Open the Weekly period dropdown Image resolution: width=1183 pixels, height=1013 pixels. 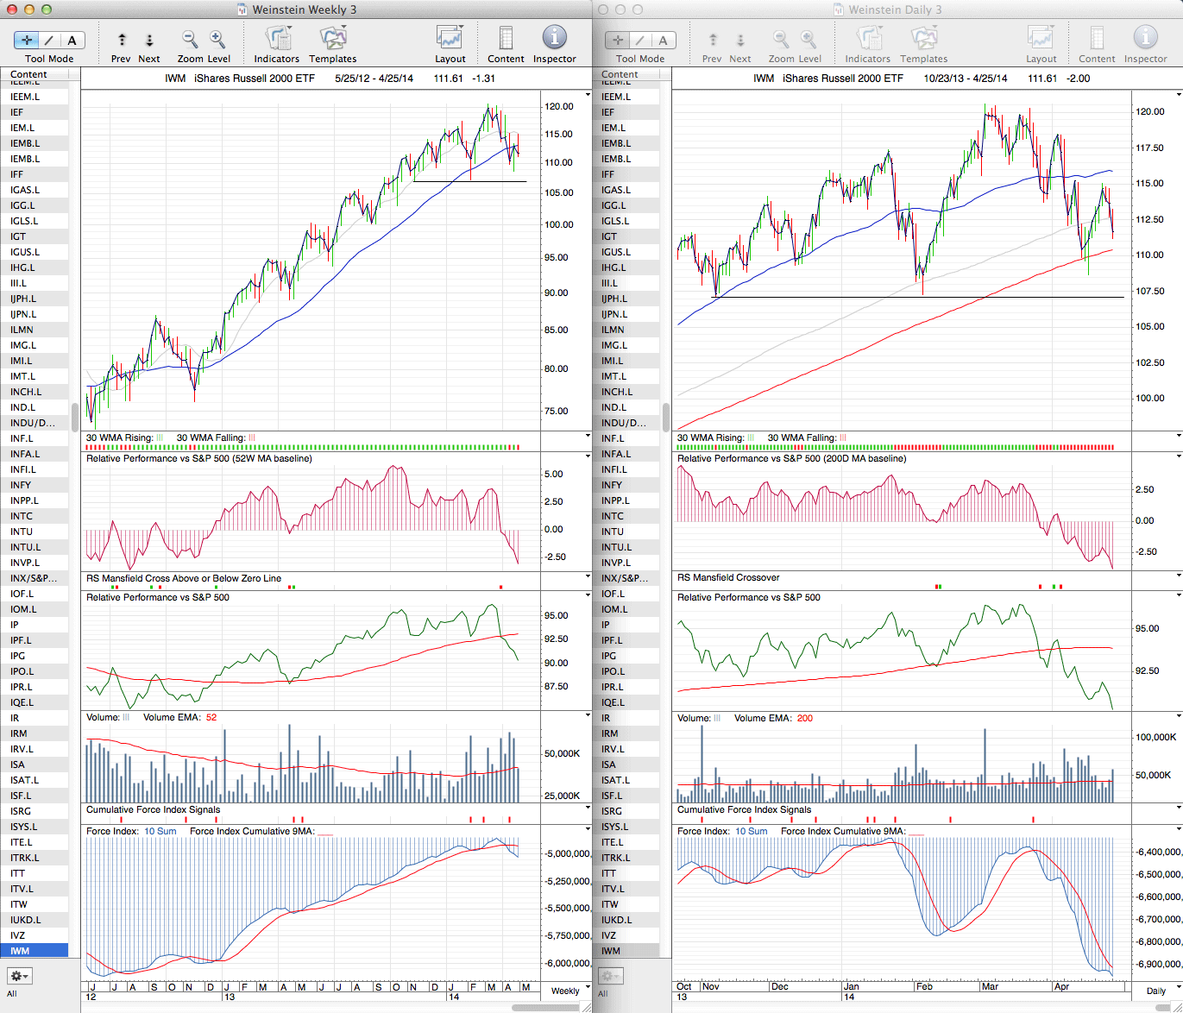pos(570,991)
